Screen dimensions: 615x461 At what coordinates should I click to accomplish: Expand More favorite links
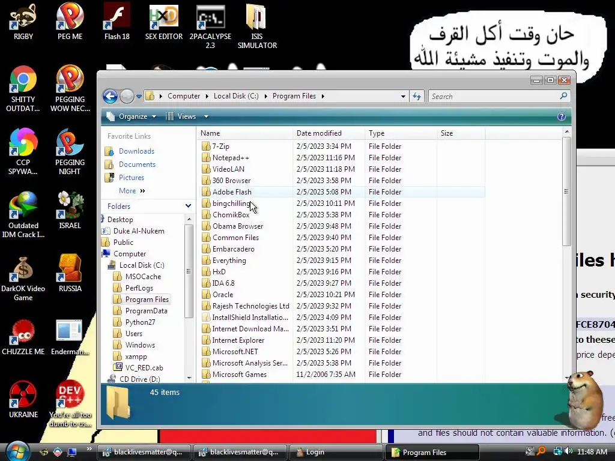click(x=132, y=191)
